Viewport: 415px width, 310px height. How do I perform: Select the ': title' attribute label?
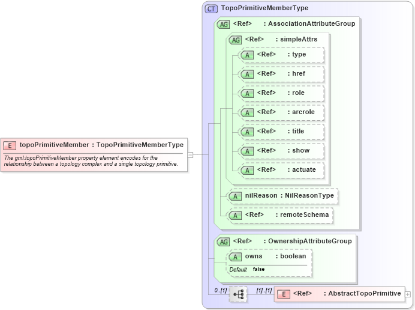(x=296, y=131)
